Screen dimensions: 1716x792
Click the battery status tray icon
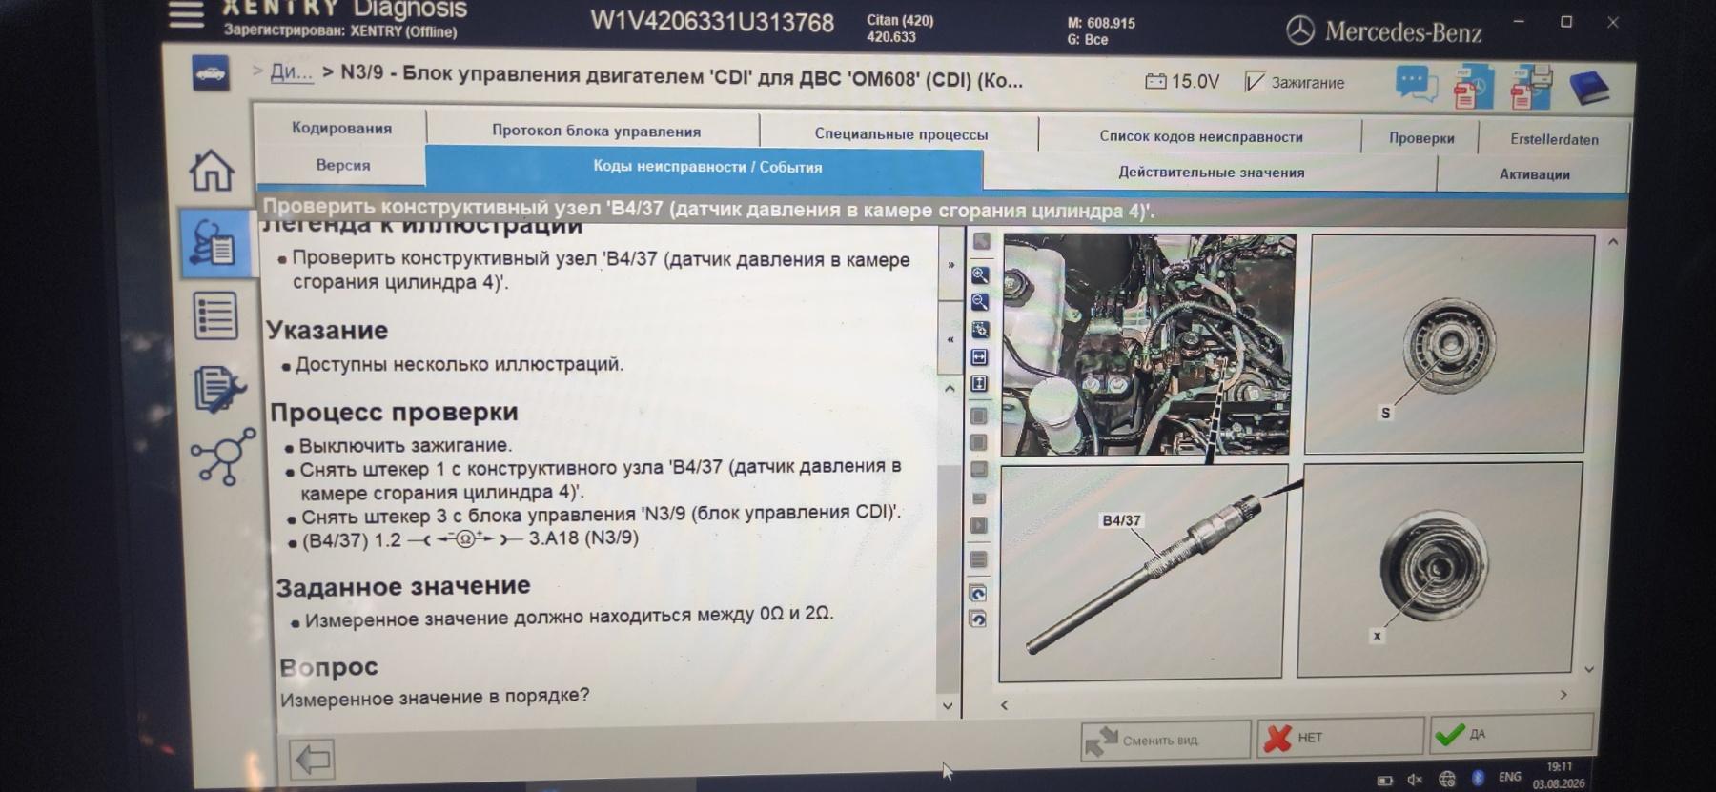(1385, 781)
